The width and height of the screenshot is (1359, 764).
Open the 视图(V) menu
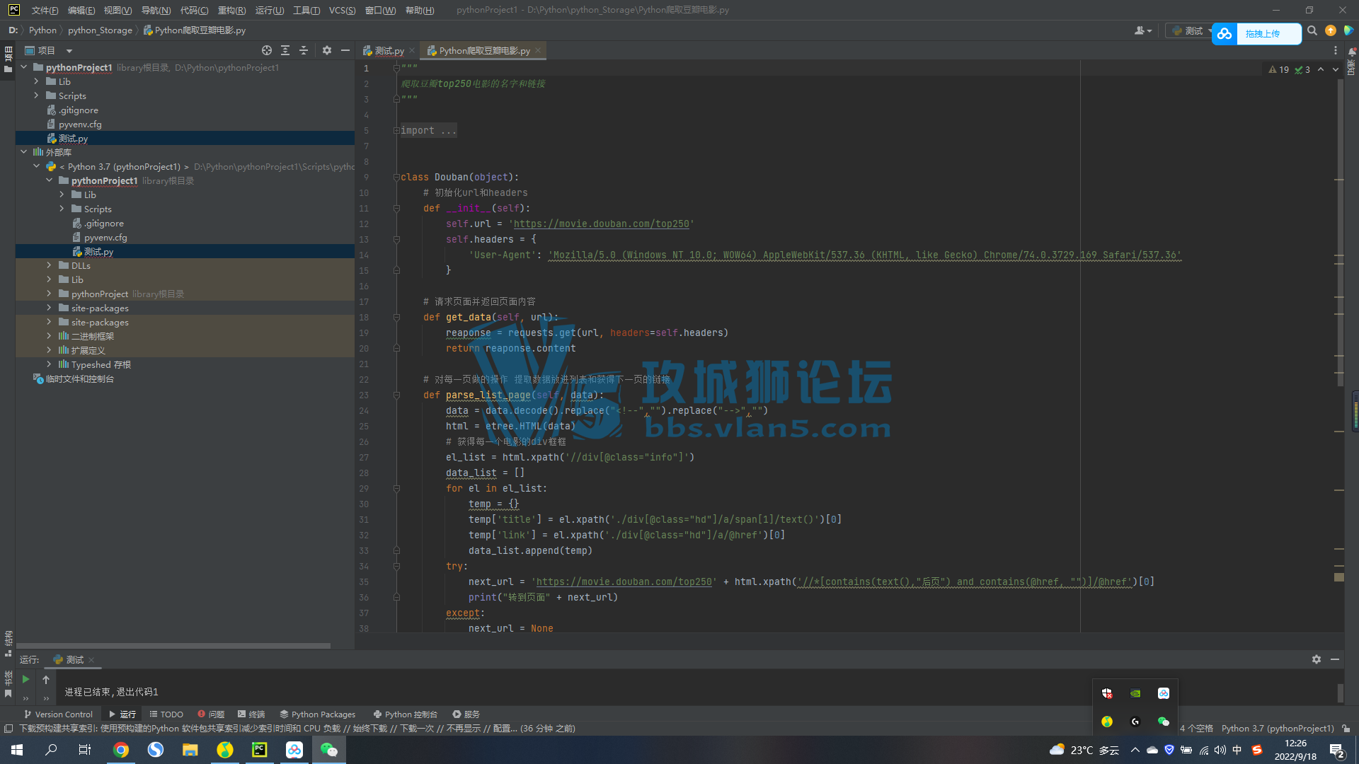click(x=117, y=10)
